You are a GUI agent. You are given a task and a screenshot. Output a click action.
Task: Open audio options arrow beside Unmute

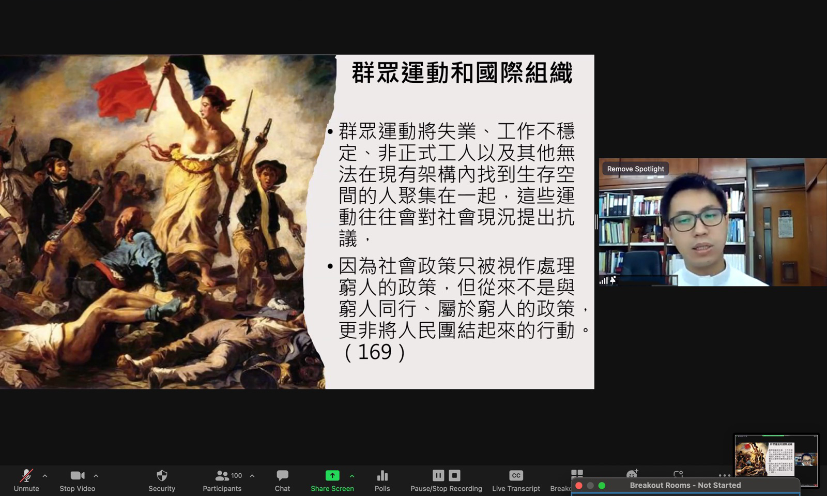pos(45,476)
